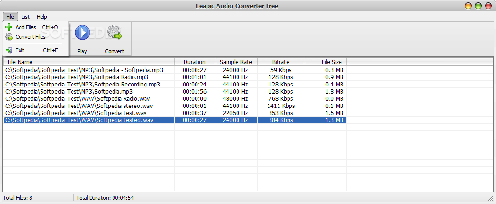Click the Play toolbar icon

pyautogui.click(x=82, y=32)
